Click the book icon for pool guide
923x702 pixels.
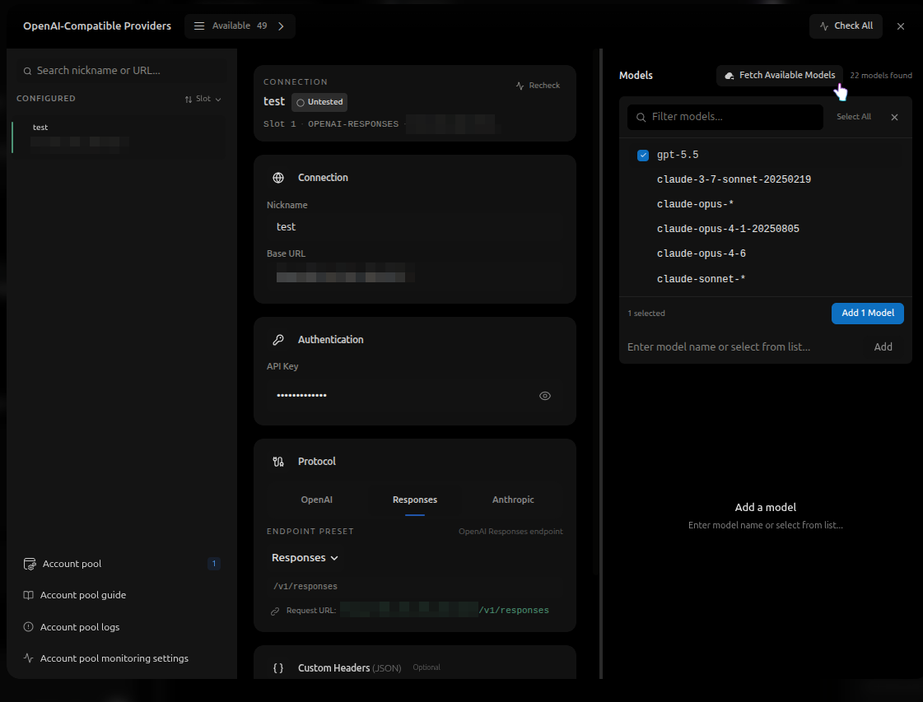28,596
